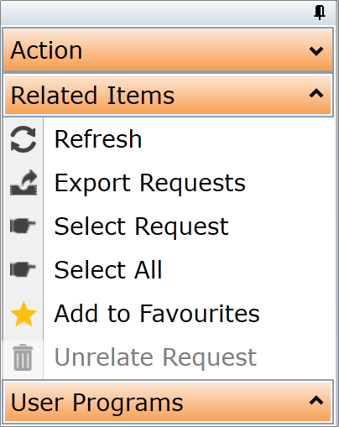Click the greyed Unrelate Request entry
The height and width of the screenshot is (427, 339).
click(169, 357)
